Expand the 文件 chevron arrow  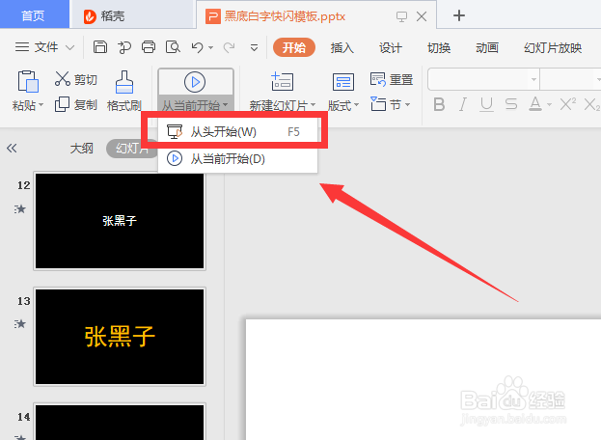click(69, 48)
